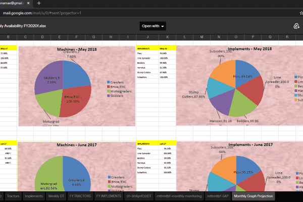This screenshot has width=303, height=202.
Task: Open the FY TRACTORS sheet tab
Action: (x=80, y=196)
